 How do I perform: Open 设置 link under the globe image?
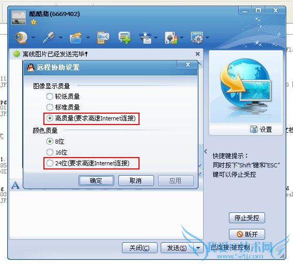[261, 129]
